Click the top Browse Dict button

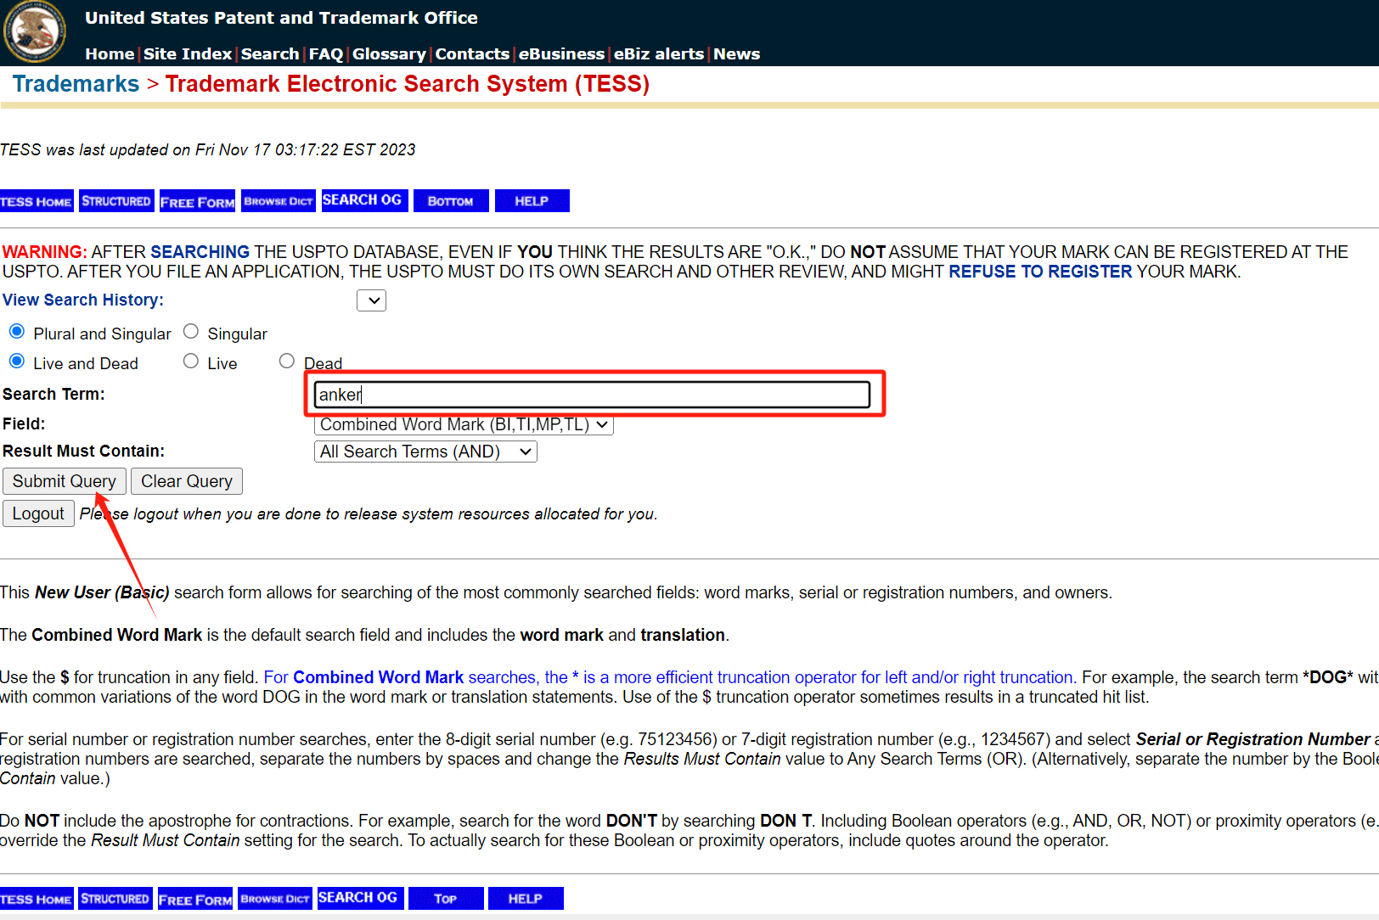pyautogui.click(x=278, y=201)
